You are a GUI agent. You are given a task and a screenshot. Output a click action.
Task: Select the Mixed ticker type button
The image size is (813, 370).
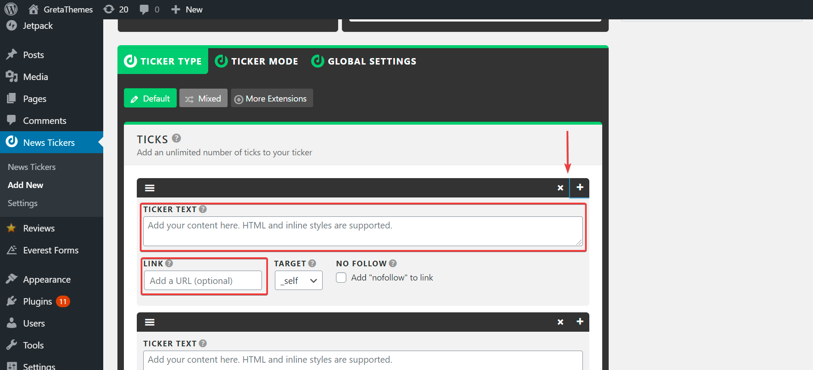(203, 99)
